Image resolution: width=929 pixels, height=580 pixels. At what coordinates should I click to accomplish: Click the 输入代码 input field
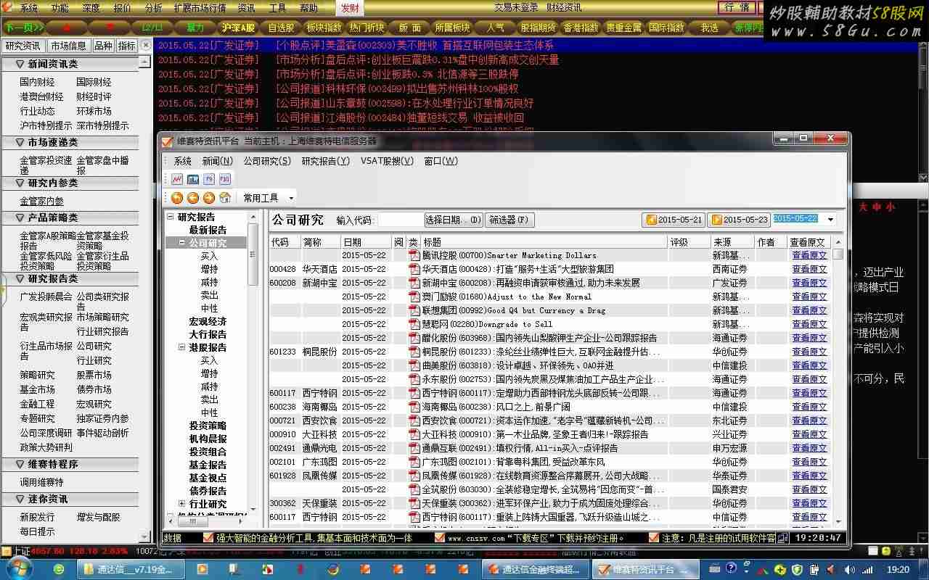[x=400, y=220]
